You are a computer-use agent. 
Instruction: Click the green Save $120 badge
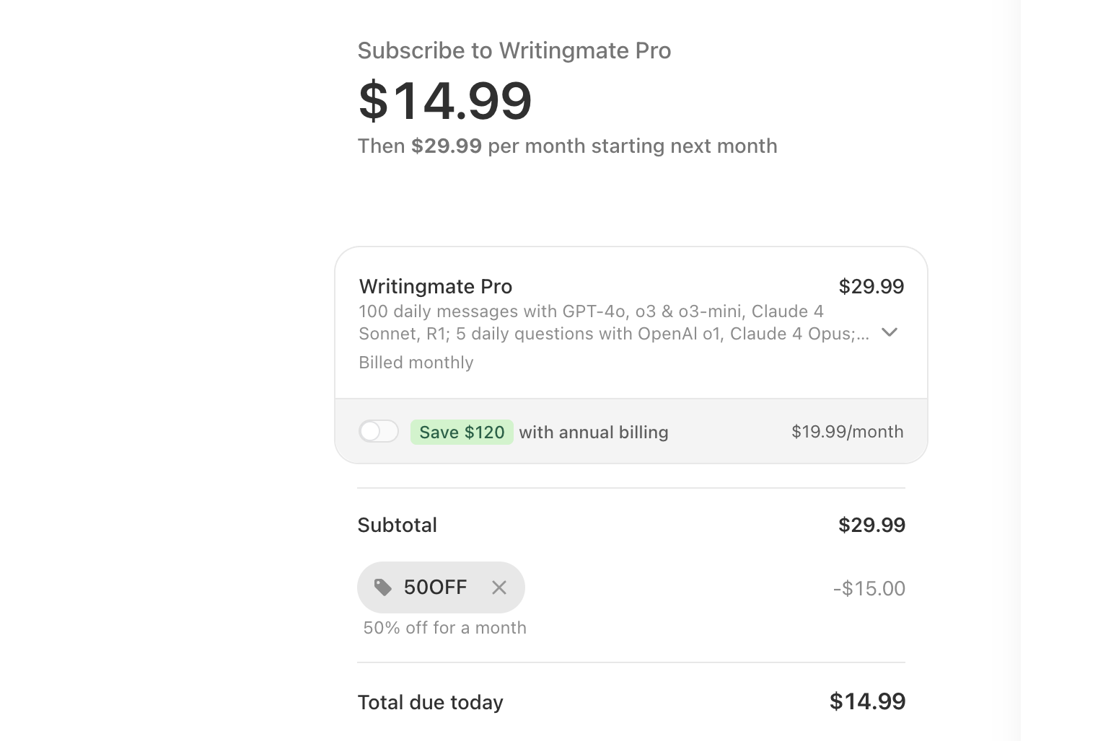[462, 432]
